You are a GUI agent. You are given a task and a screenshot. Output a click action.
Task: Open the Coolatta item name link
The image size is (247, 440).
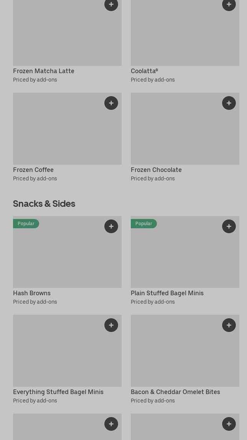pyautogui.click(x=144, y=71)
